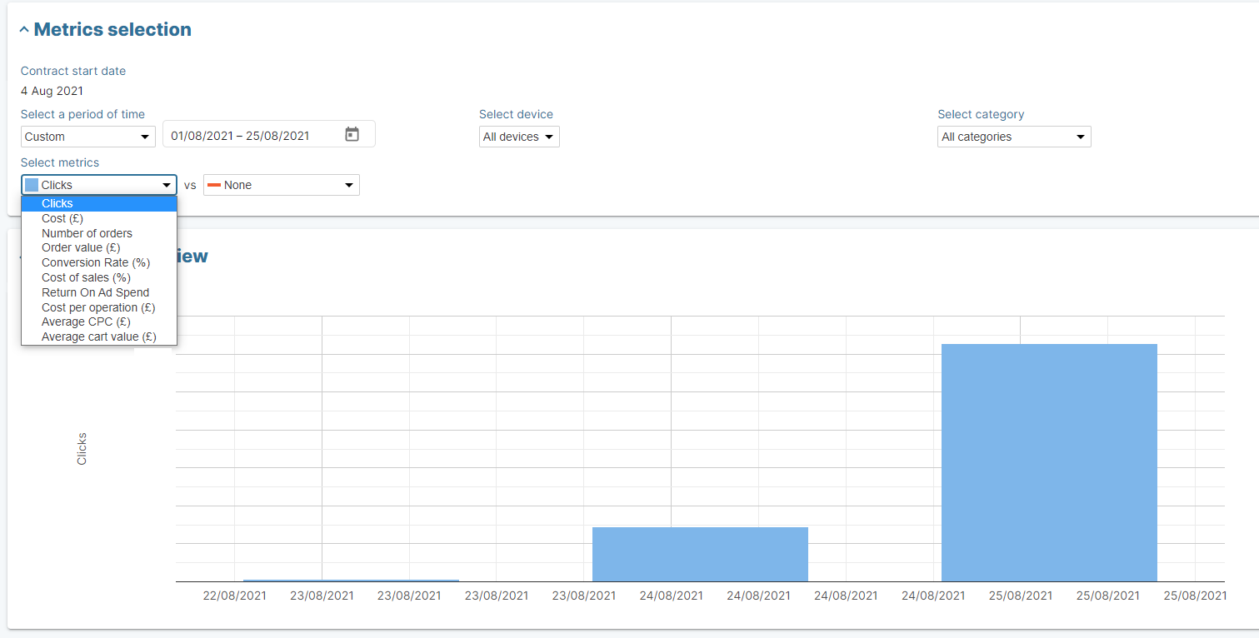Collapse the Metrics selection section chevron
The width and height of the screenshot is (1259, 638).
23,27
